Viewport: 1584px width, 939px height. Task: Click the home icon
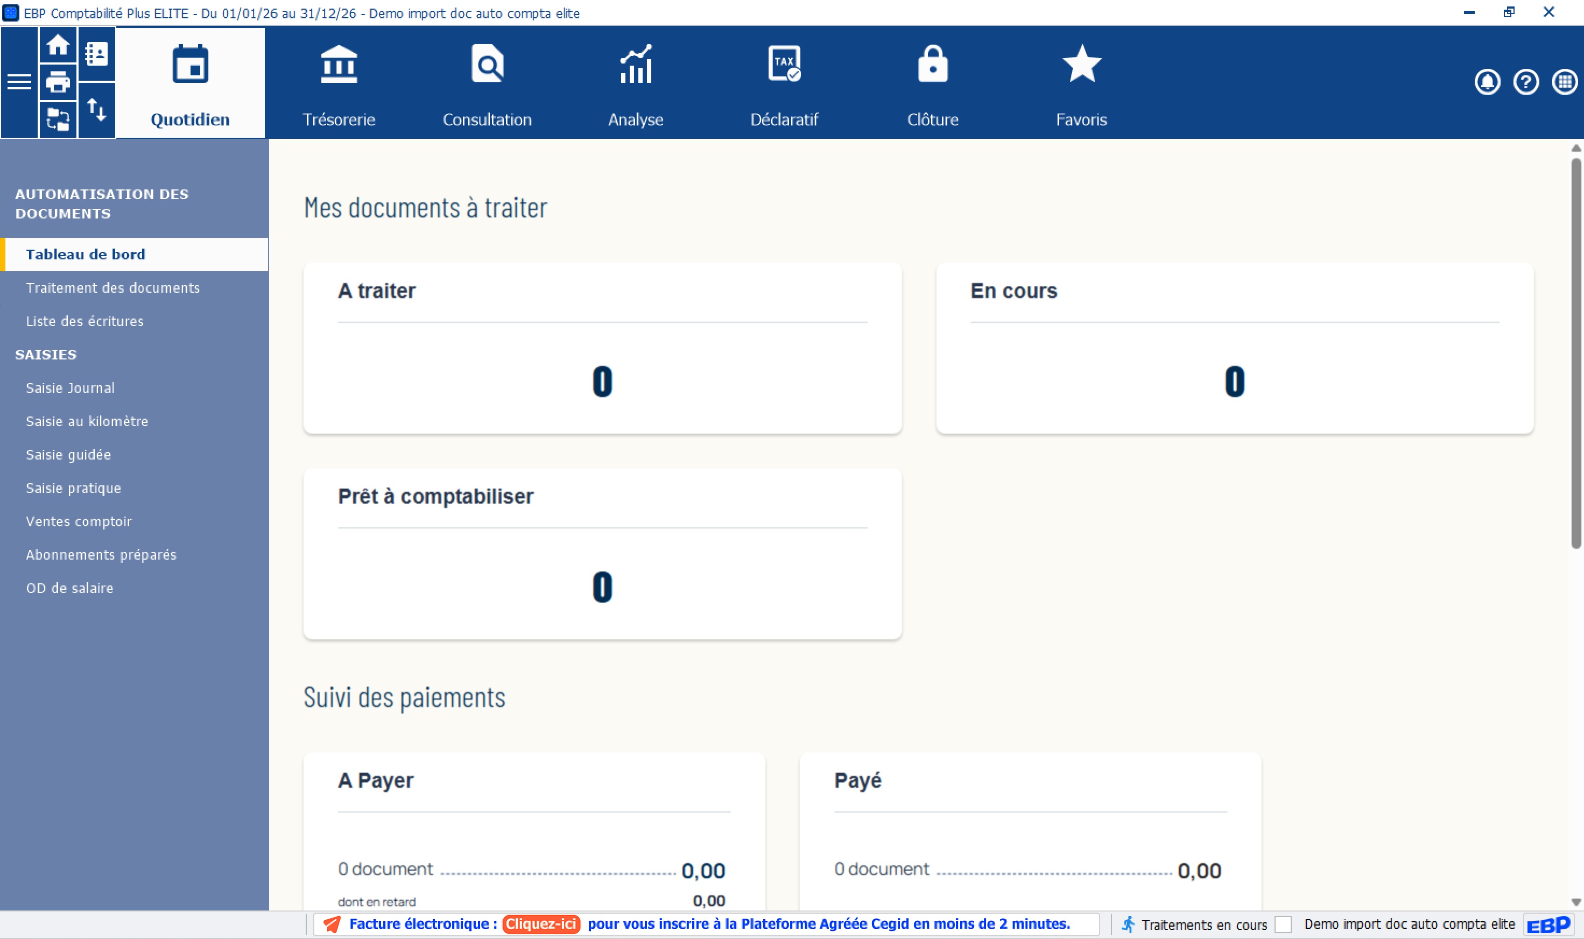coord(58,45)
